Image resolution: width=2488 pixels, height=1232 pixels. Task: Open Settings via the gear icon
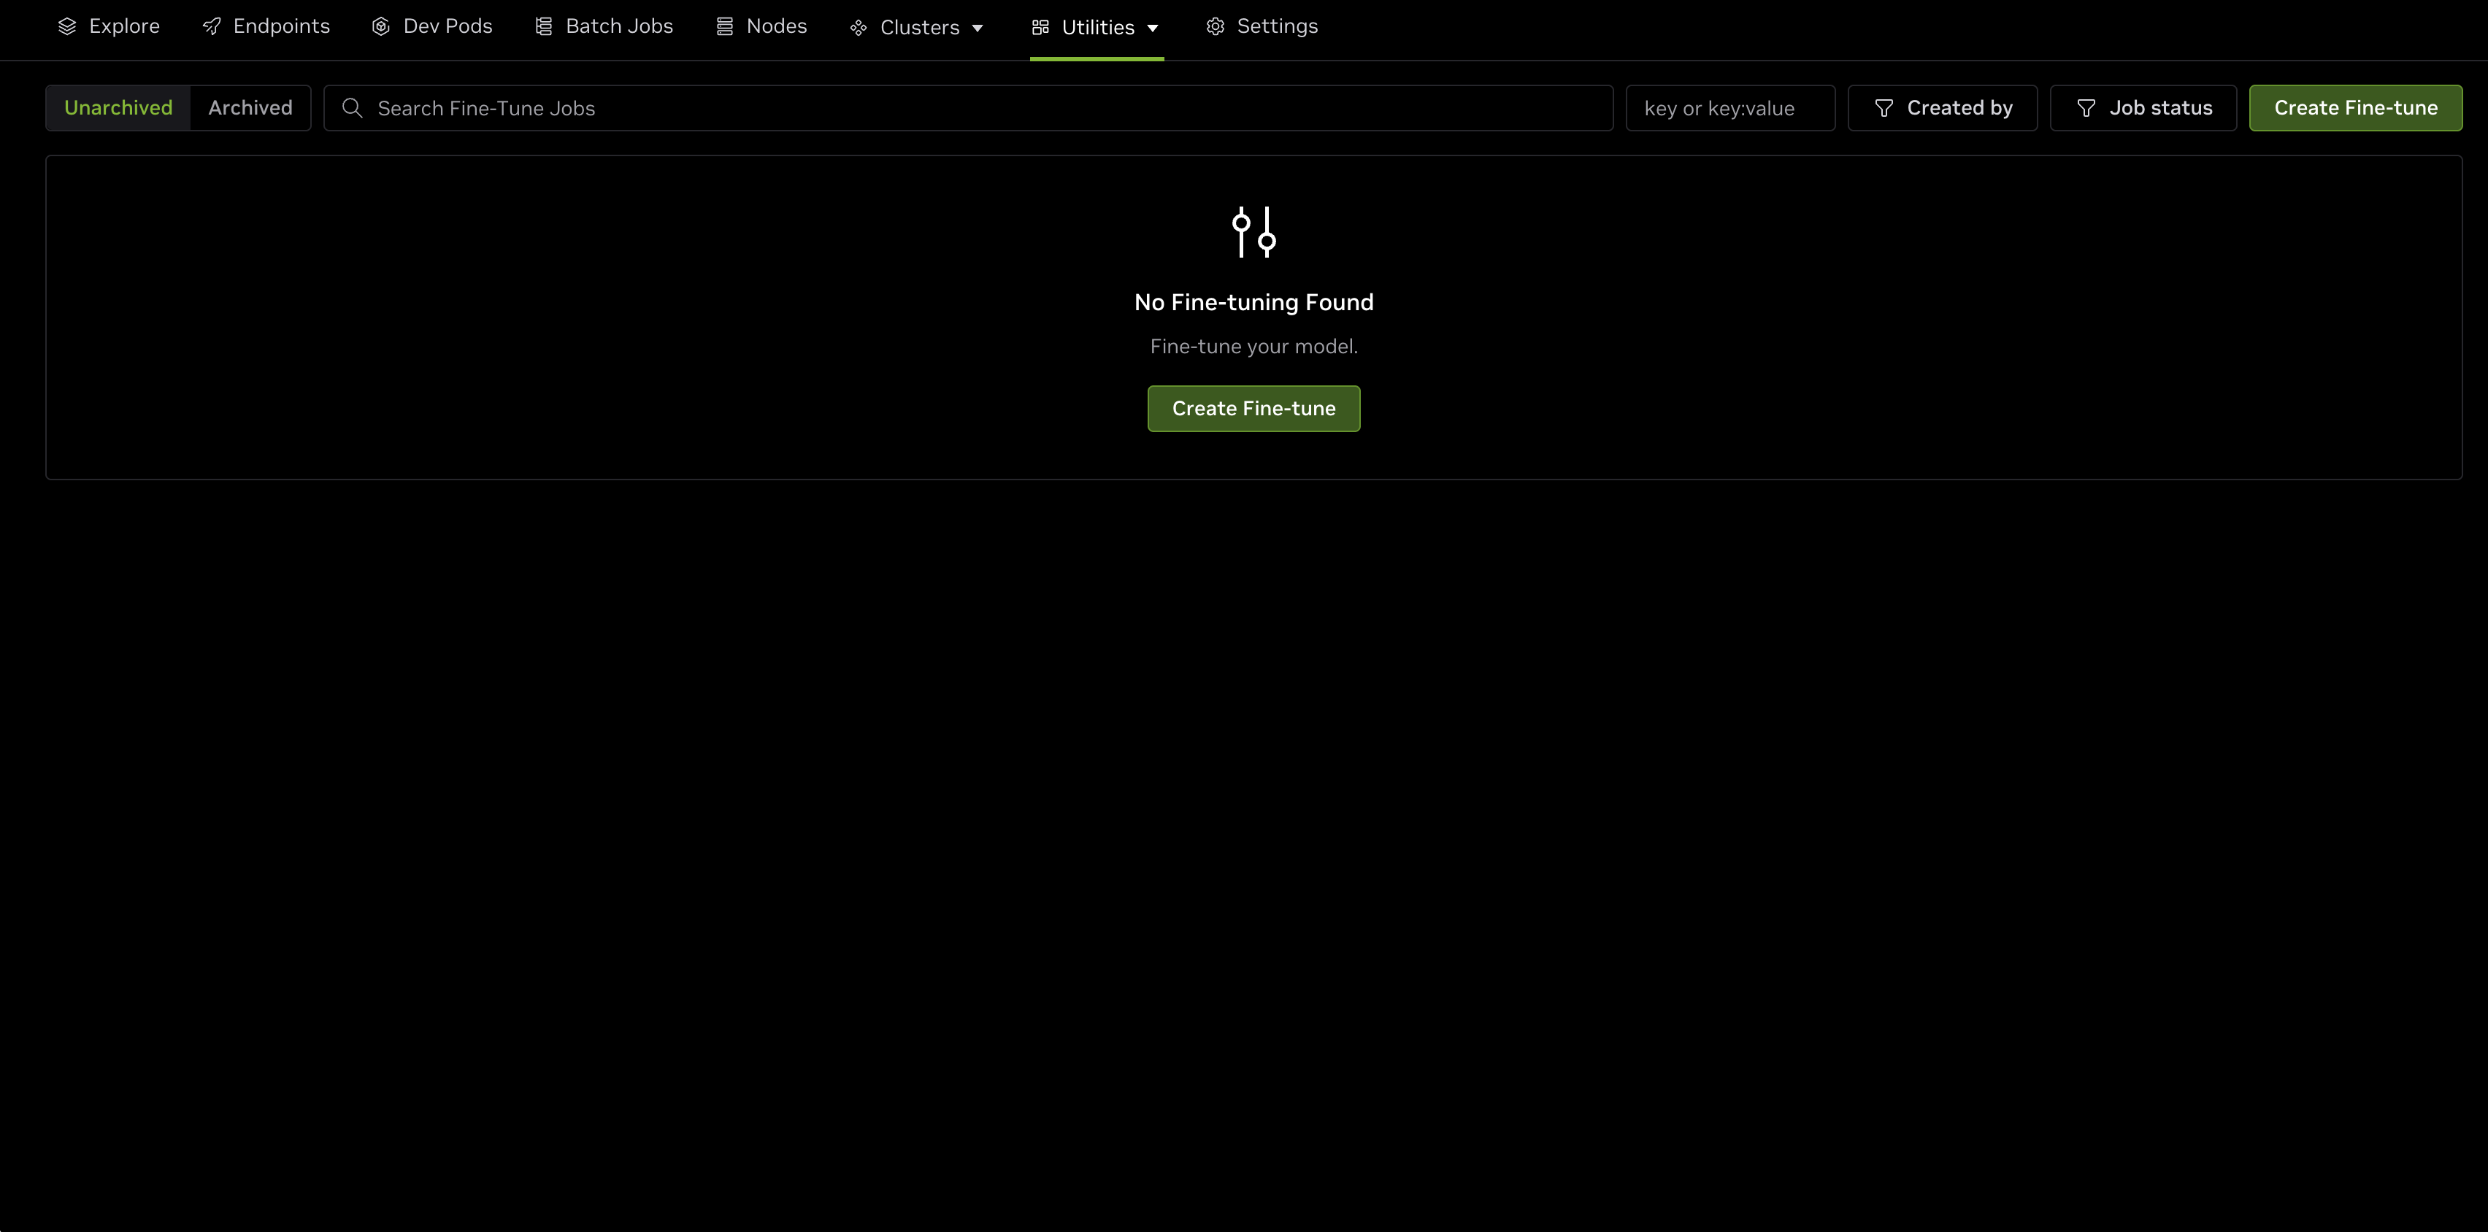[1215, 26]
